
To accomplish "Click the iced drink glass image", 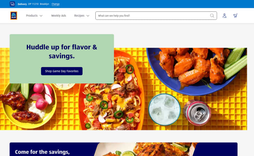I will (165, 109).
